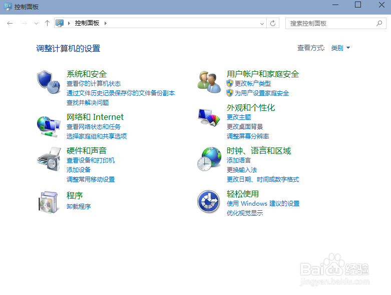391x295 pixels.
Task: Open 调整常用移动设置 link
Action: [x=91, y=179]
